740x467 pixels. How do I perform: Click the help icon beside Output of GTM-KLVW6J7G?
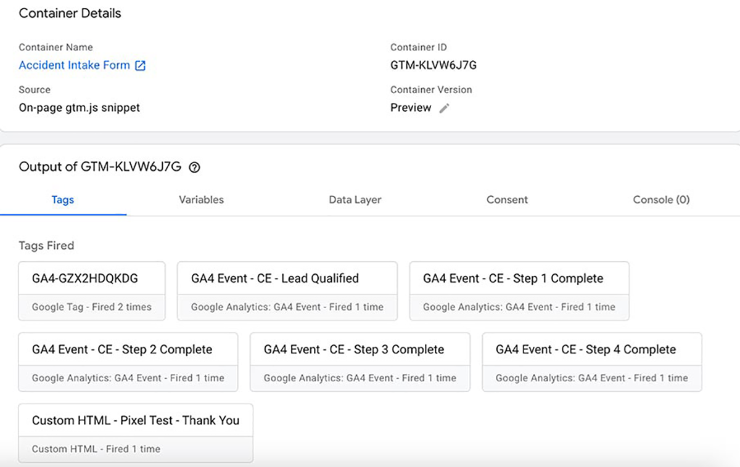coord(194,167)
